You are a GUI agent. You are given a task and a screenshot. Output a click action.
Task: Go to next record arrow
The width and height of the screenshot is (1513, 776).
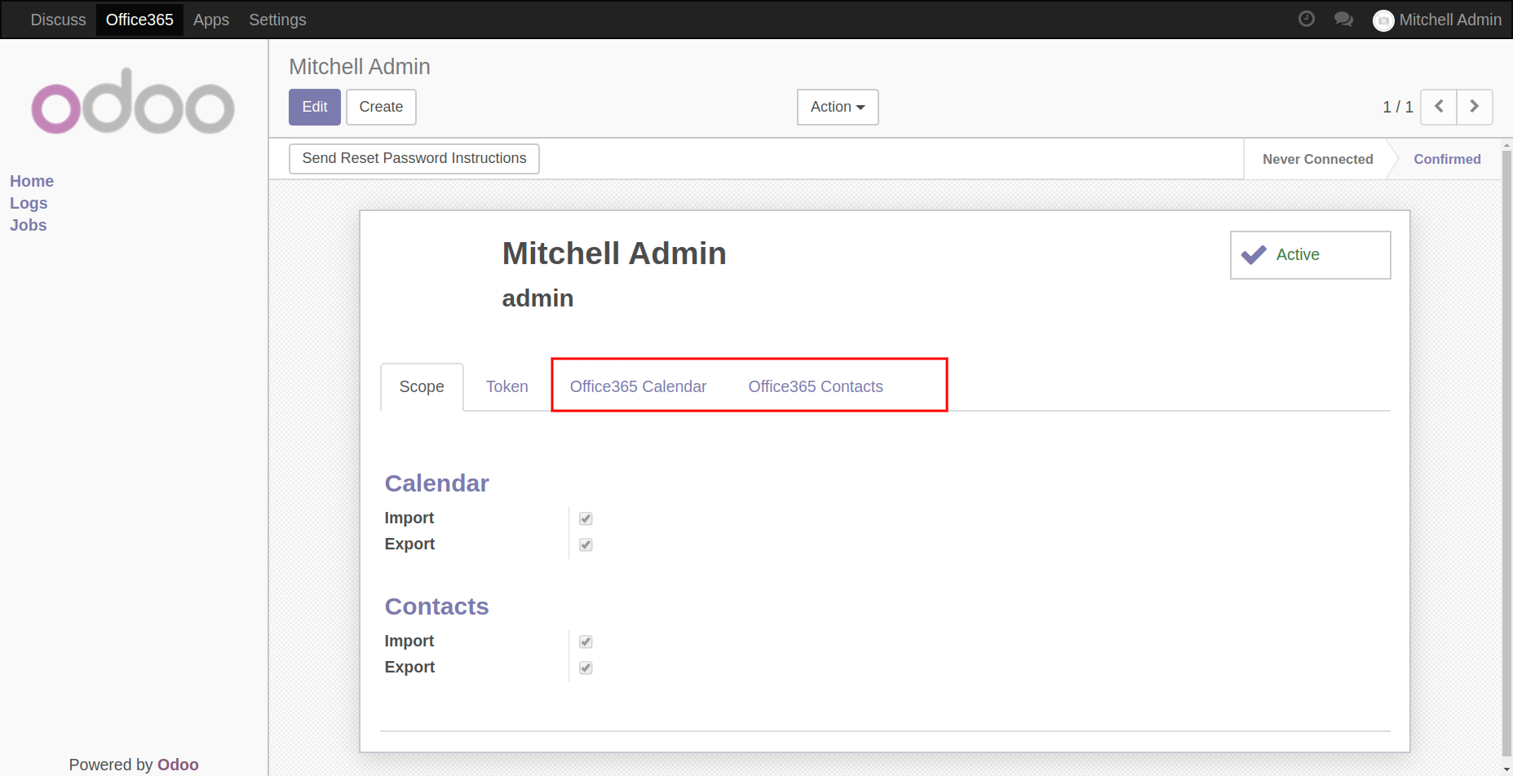[1474, 107]
